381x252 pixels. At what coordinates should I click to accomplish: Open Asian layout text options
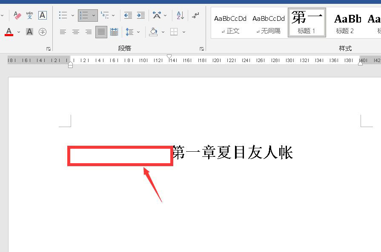point(157,16)
